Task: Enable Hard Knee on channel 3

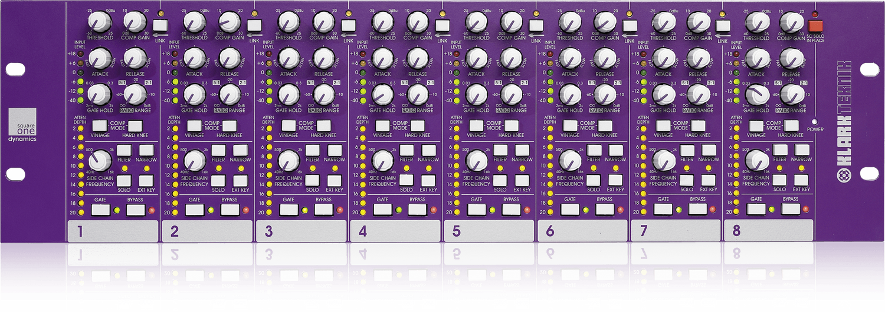Action: point(323,125)
